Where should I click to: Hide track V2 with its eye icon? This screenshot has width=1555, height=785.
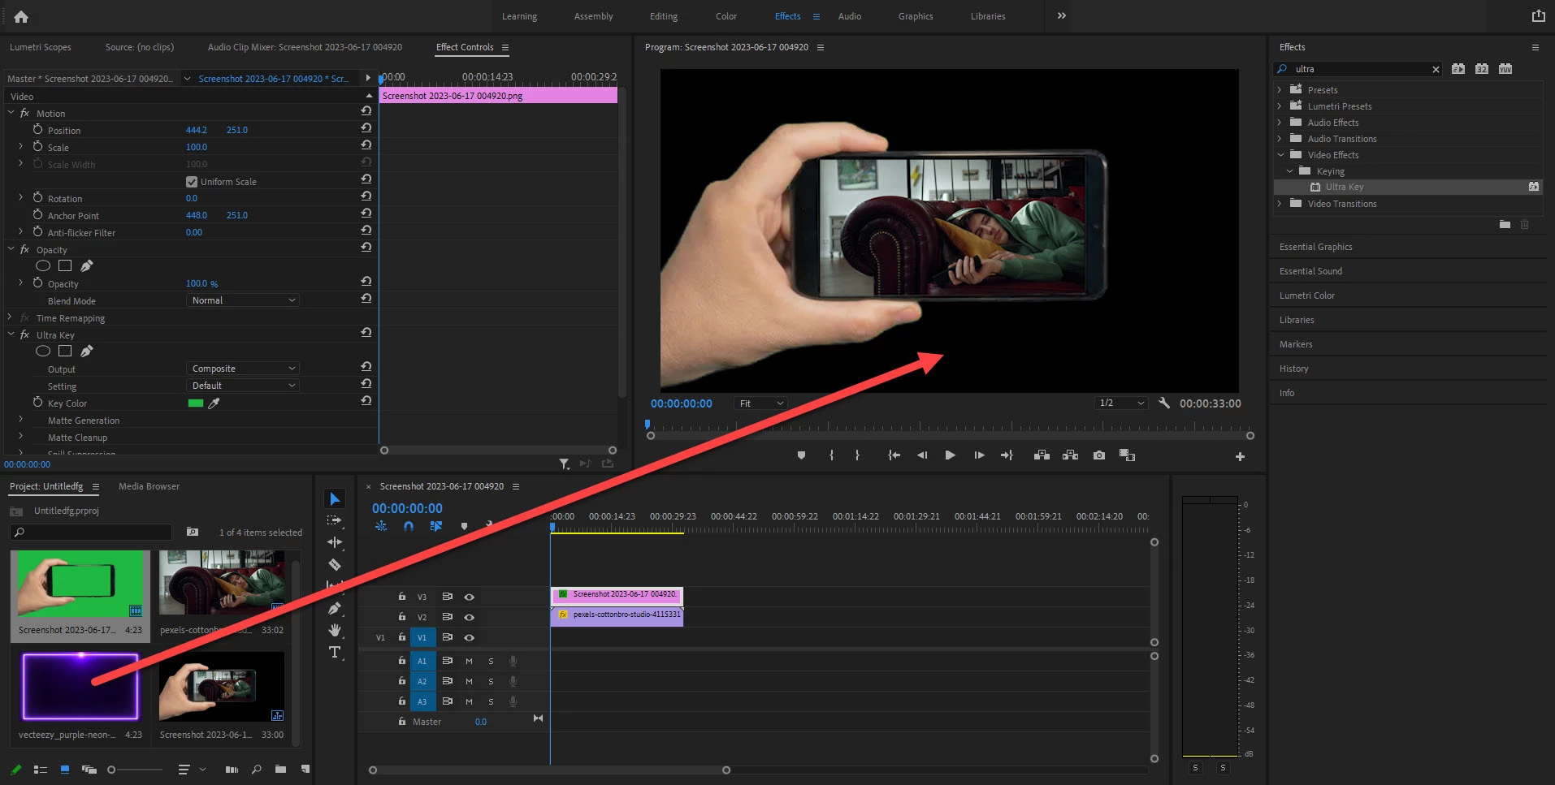pos(469,617)
